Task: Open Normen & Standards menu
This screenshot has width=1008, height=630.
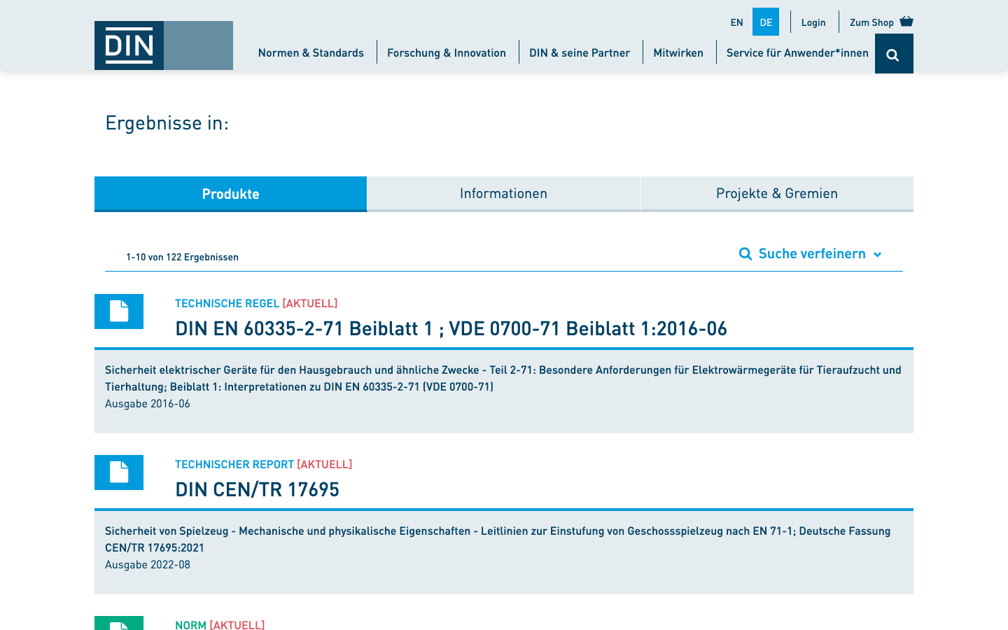Action: point(311,52)
